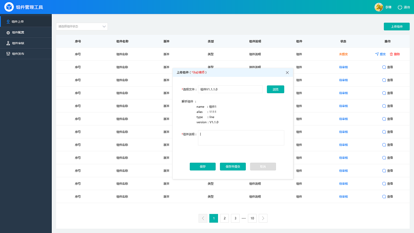Click the 保存 button in dialog

pos(202,166)
